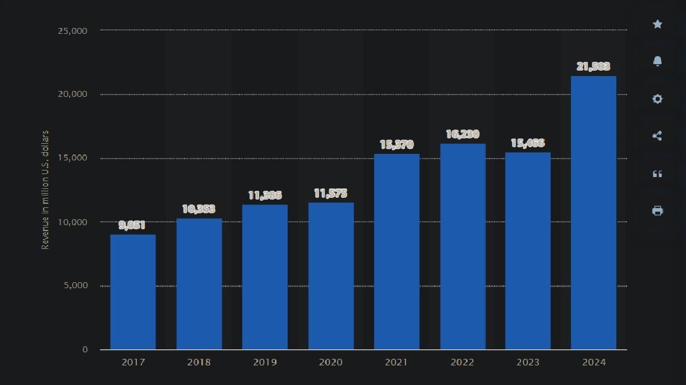Click the print icon
Viewport: 686px width, 385px height.
point(657,211)
